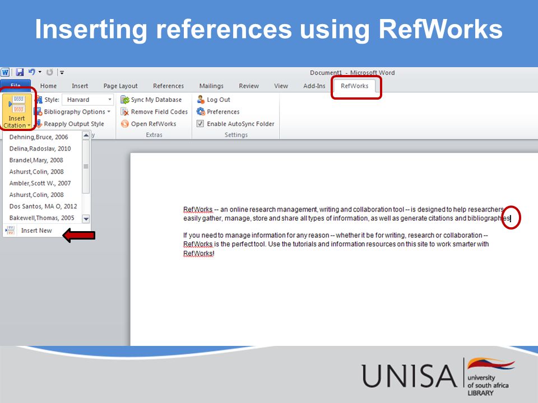
Task: Click the Sync My Database icon
Action: click(x=125, y=100)
